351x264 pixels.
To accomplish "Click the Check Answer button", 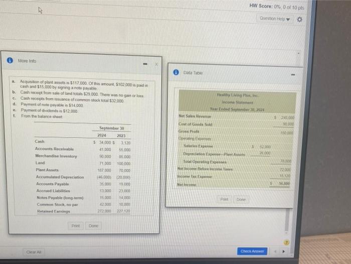I will [252, 251].
